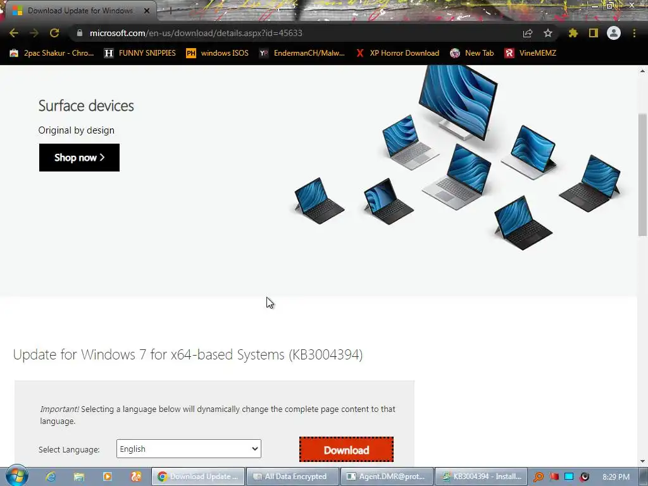This screenshot has height=486, width=648.
Task: Open the Windows Start menu orb
Action: pyautogui.click(x=16, y=476)
